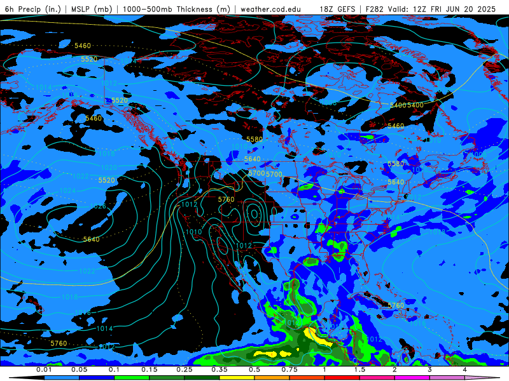
Task: Pick the bright green 0.1–0.15 legend swatch
Action: (132, 378)
